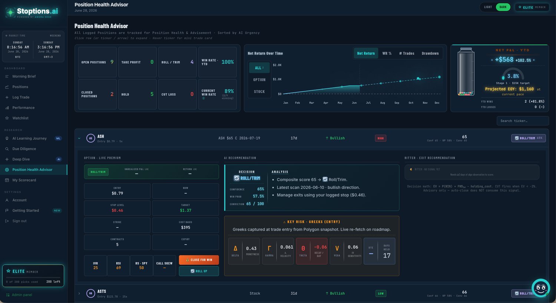The width and height of the screenshot is (556, 303).
Task: Click the Getting Started flag icon
Action: [7, 210]
